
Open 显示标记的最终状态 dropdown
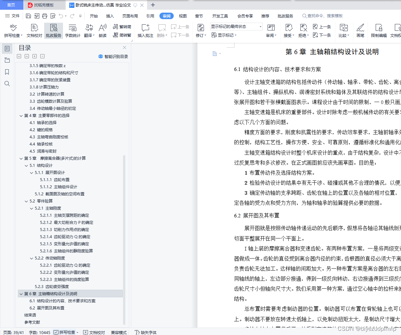236,27
